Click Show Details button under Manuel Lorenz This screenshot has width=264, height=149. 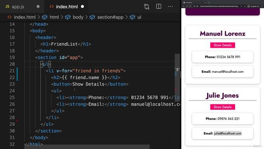tap(223, 45)
